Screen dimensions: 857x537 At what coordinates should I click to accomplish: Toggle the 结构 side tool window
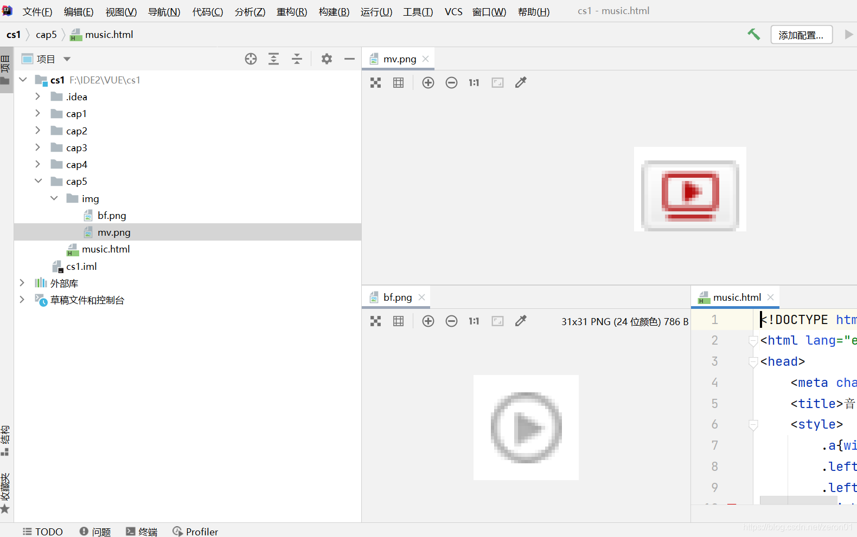pos(5,441)
